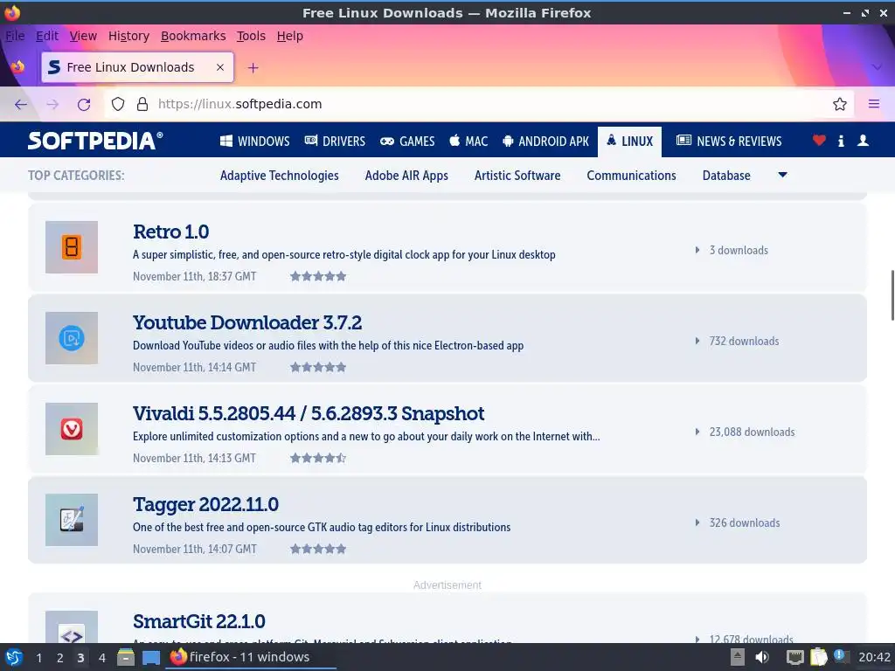Open the View menu
This screenshot has width=895, height=671.
click(x=83, y=36)
